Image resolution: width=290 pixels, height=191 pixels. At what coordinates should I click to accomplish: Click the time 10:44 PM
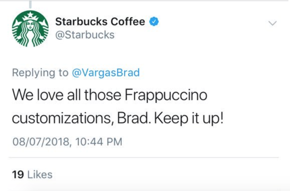99,142
